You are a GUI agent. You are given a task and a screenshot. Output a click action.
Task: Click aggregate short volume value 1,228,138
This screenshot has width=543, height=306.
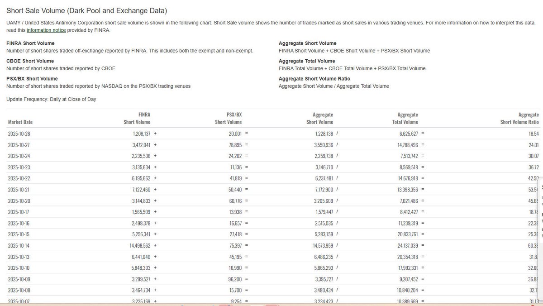(324, 134)
